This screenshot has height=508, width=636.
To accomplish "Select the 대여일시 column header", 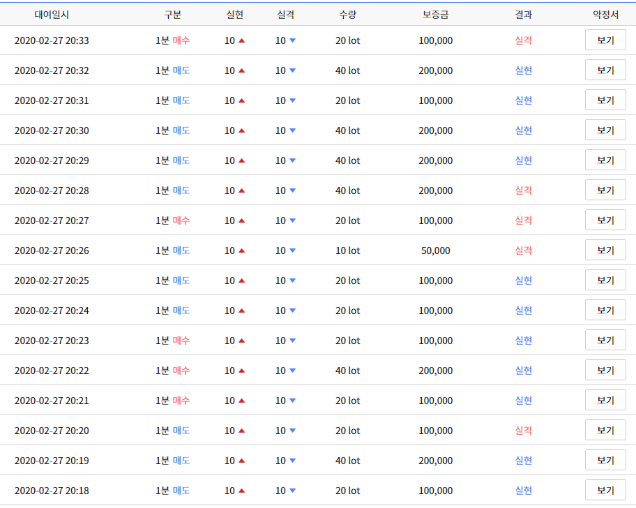I will (x=52, y=15).
